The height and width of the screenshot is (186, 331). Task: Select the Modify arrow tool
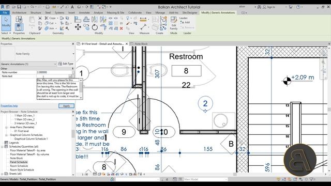click(6, 23)
